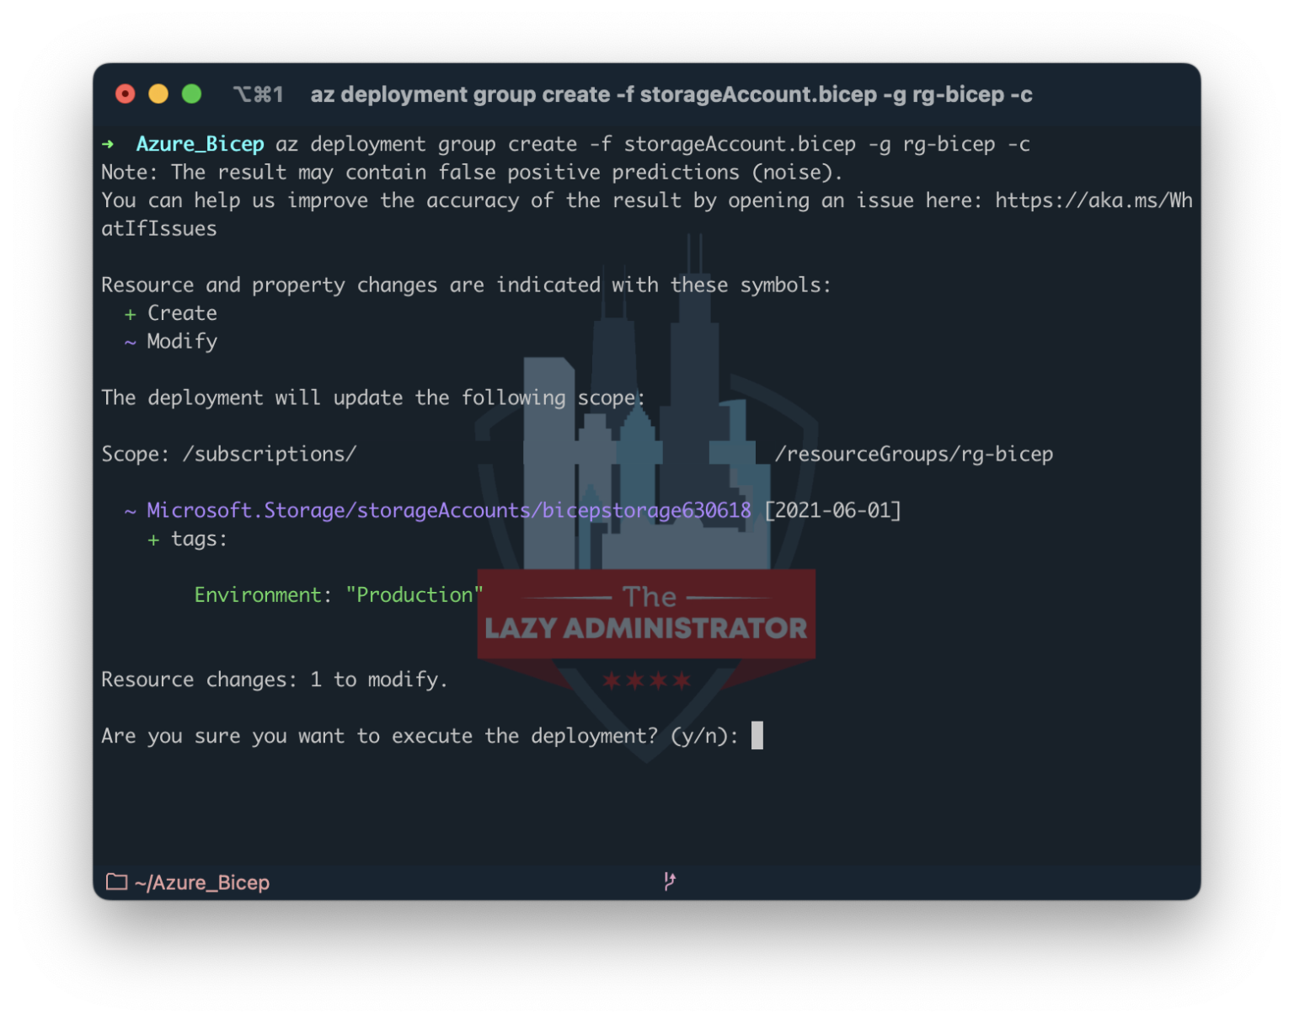Click the Azure_Bicep prompt directory text
The height and width of the screenshot is (1023, 1294).
tap(201, 144)
